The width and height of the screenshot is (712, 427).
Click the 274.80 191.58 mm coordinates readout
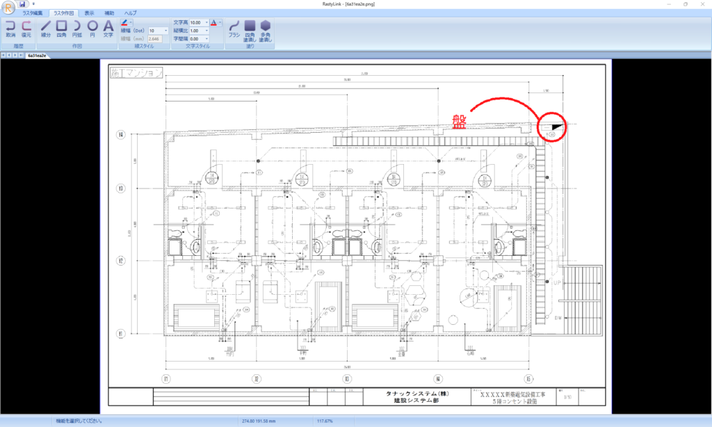click(x=259, y=421)
